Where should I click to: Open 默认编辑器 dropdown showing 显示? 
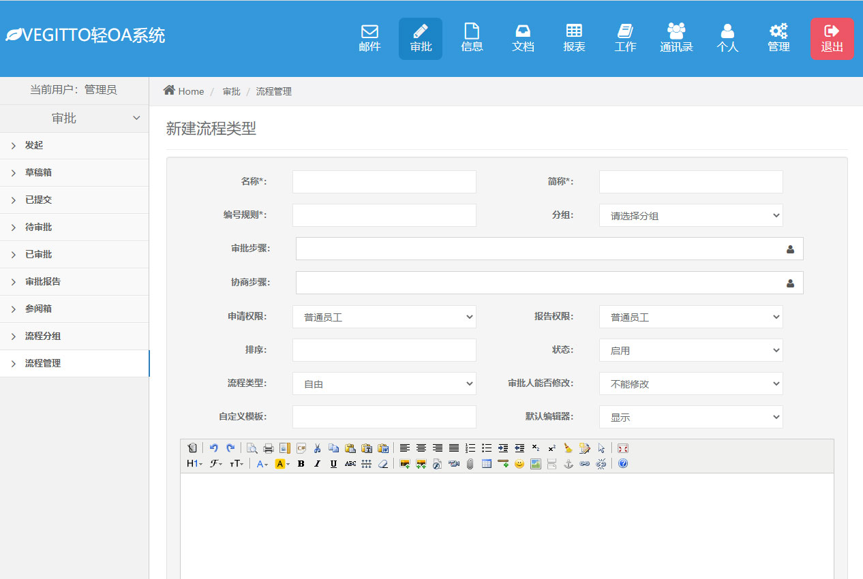click(691, 417)
